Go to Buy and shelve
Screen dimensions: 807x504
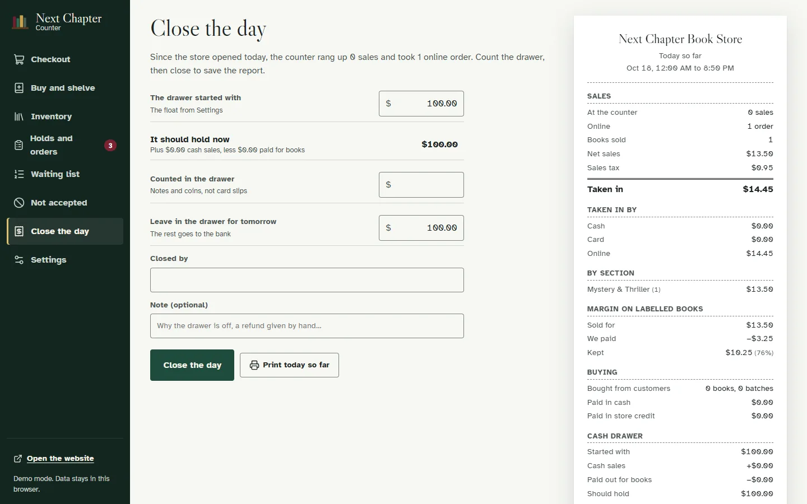[65, 88]
